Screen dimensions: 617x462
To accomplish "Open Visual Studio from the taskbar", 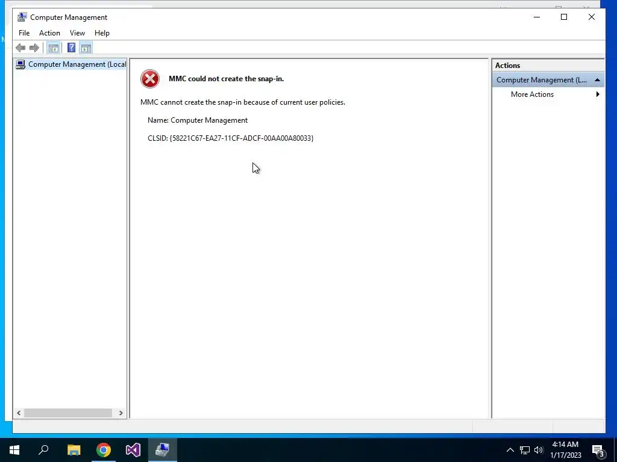I will (x=133, y=450).
